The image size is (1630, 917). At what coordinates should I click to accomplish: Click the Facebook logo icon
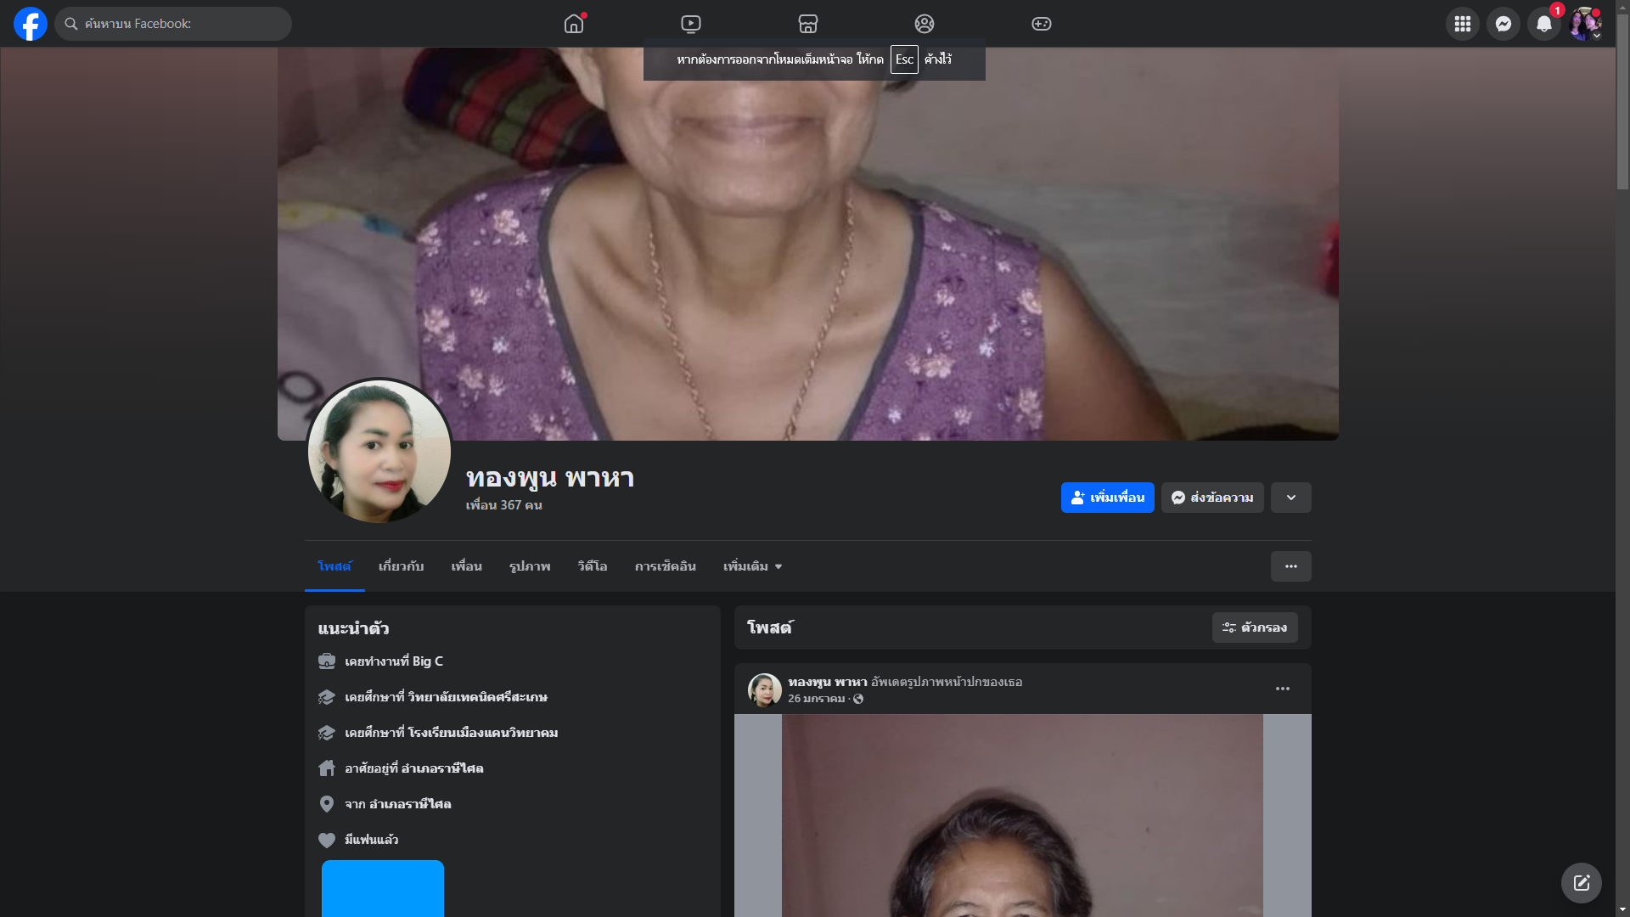31,24
